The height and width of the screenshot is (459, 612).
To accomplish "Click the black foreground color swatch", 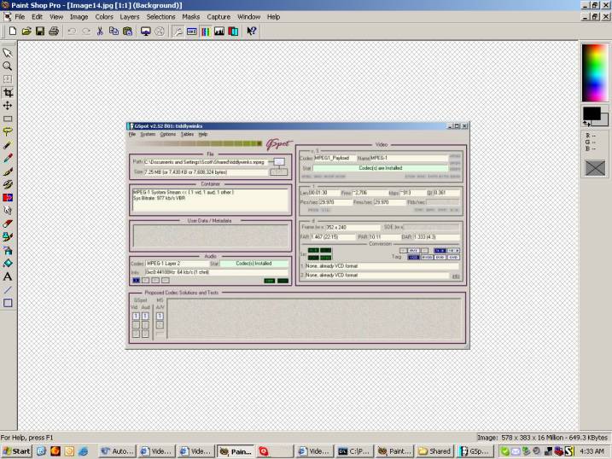I will (592, 113).
